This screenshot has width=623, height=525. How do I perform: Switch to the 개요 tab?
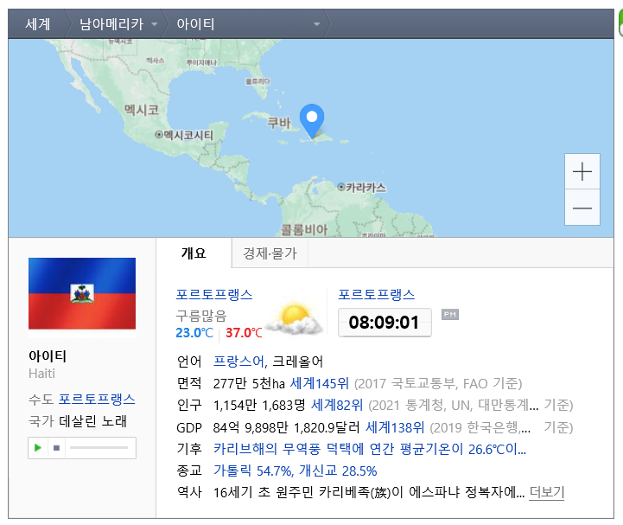click(194, 253)
